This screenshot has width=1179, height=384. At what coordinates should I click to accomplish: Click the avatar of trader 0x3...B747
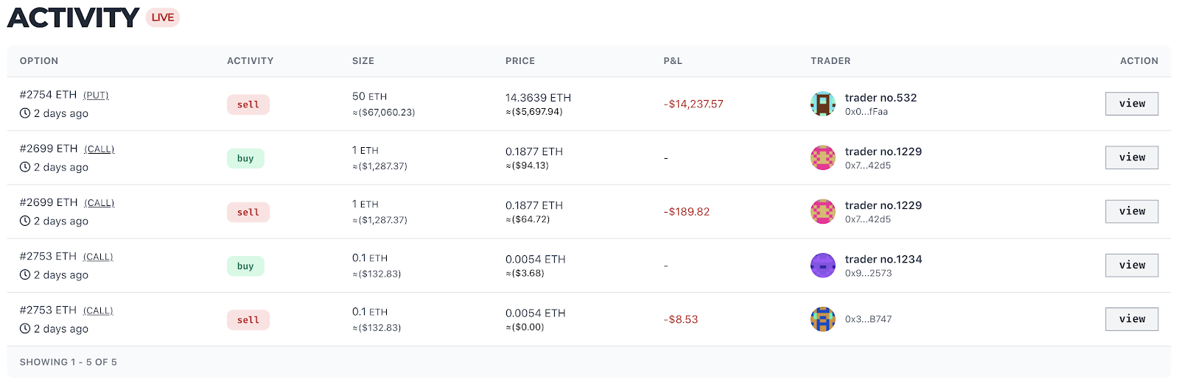822,319
